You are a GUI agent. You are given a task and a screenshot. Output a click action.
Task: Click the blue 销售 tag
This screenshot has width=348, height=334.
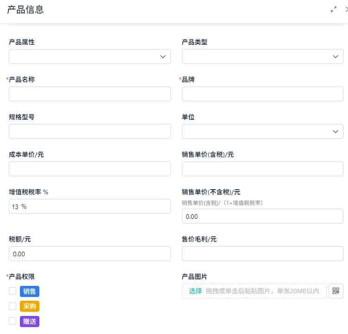point(30,291)
